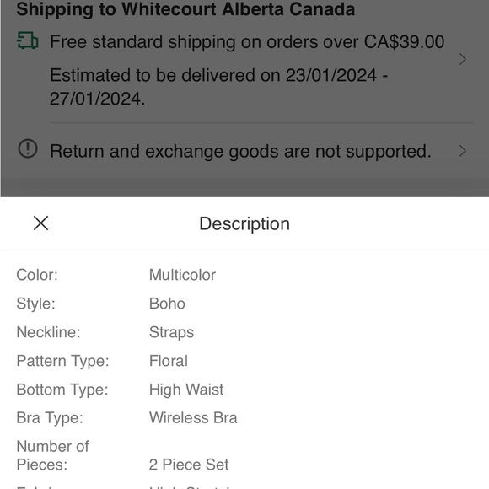Select the Floral pattern type value
The height and width of the screenshot is (489, 489).
coord(169,361)
